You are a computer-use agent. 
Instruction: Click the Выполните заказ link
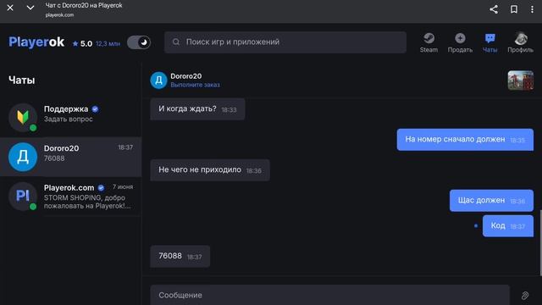pyautogui.click(x=195, y=85)
